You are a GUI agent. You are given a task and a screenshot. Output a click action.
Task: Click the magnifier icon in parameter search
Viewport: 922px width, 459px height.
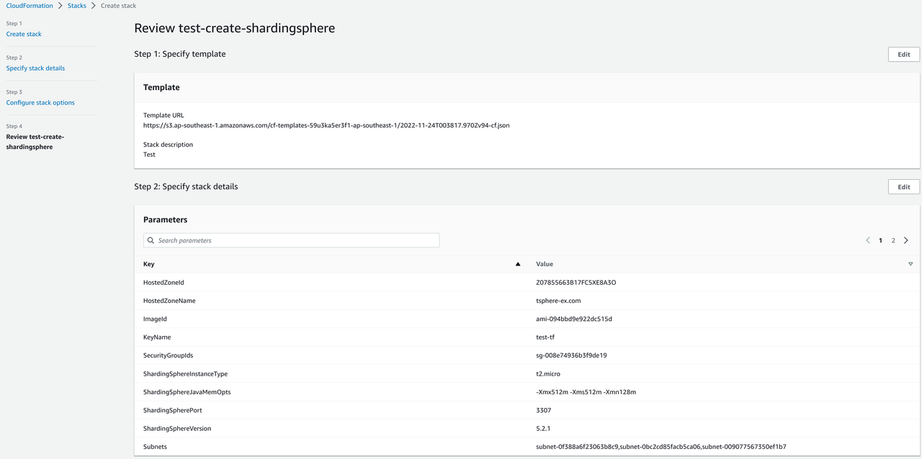pos(151,240)
